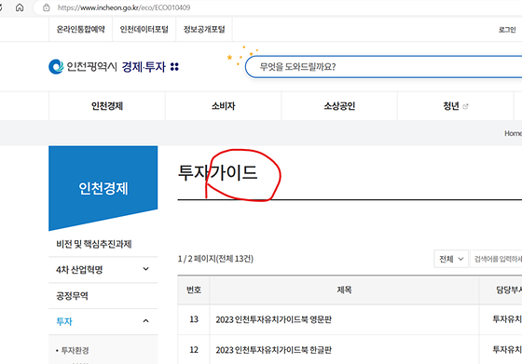This screenshot has height=364, width=522.
Task: Open 2023 인천투자유치가이드북 영문판 post
Action: (x=274, y=319)
